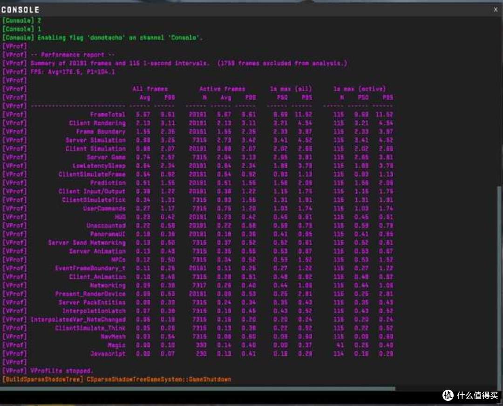Viewport: 503px width, 406px height.
Task: Click the 'ClientSimulateTick' row label
Action: pyautogui.click(x=94, y=200)
